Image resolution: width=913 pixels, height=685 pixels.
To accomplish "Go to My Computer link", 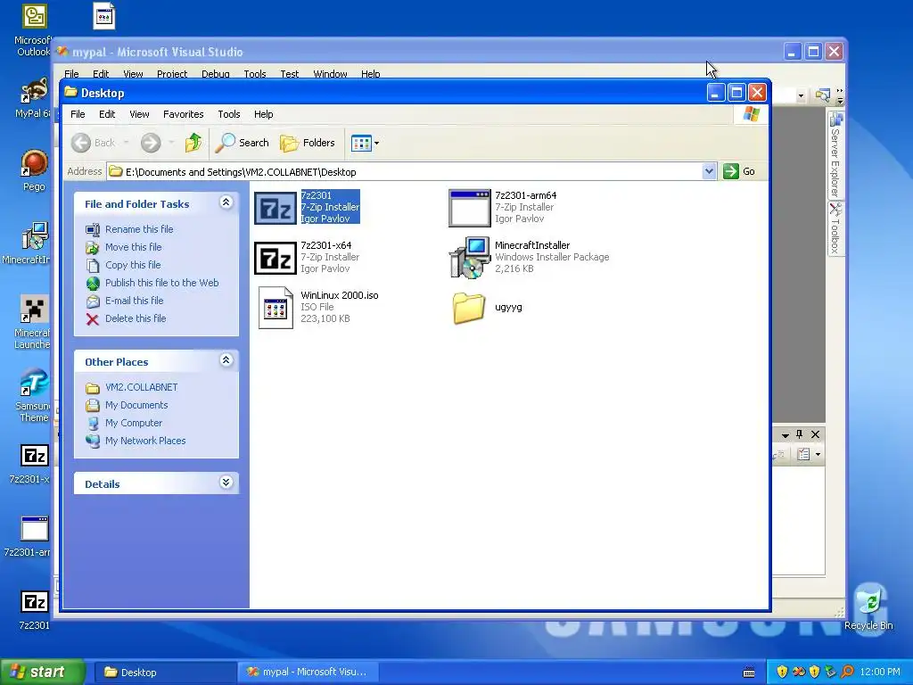I will pyautogui.click(x=134, y=423).
